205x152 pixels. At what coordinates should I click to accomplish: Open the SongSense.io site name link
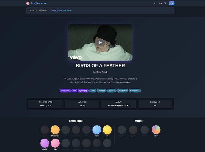[x=38, y=3]
